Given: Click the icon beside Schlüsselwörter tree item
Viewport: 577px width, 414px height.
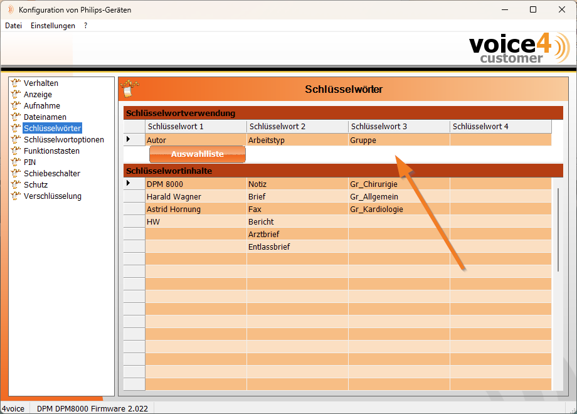Looking at the screenshot, I should (x=16, y=129).
